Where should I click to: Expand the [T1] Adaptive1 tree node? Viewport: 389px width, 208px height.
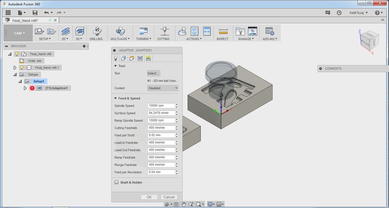click(x=25, y=88)
